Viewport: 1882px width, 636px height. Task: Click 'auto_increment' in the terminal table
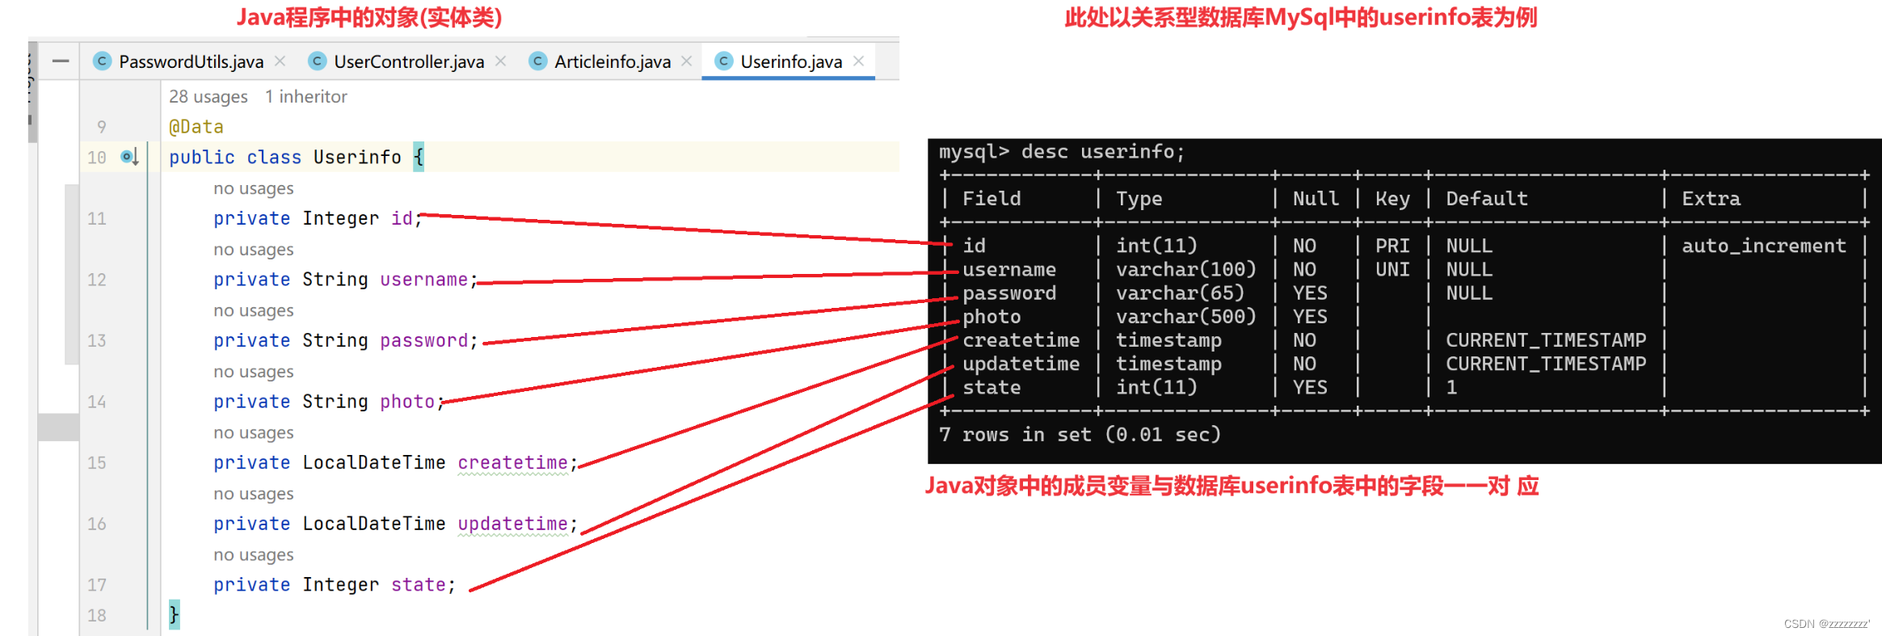coord(1764,246)
